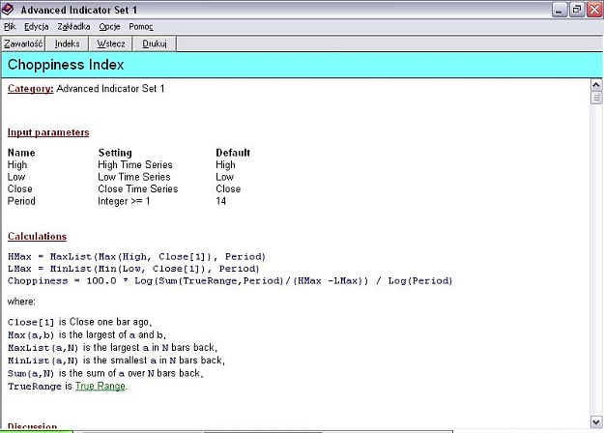
Task: Click the MaxList(a,N) definition line
Action: [x=112, y=348]
